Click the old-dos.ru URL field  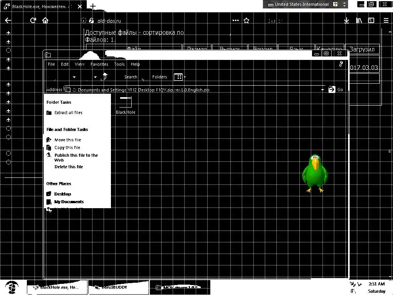click(x=109, y=21)
